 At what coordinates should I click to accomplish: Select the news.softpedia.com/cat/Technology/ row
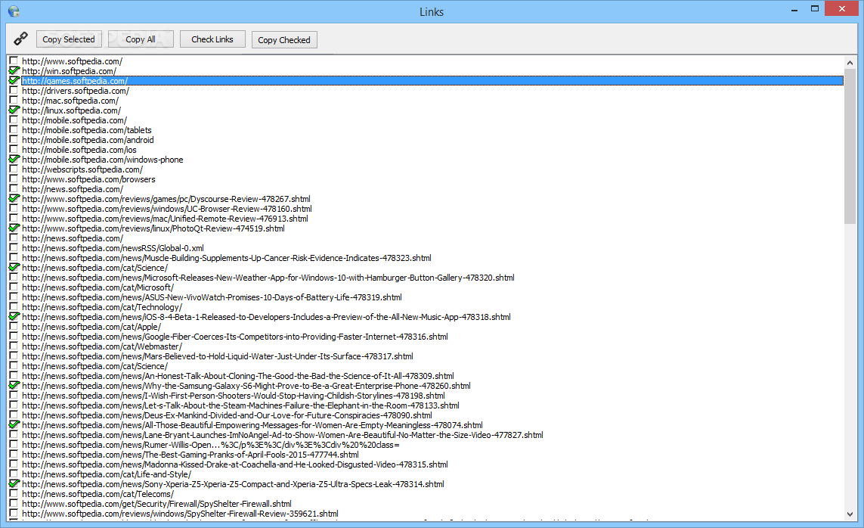tap(102, 308)
